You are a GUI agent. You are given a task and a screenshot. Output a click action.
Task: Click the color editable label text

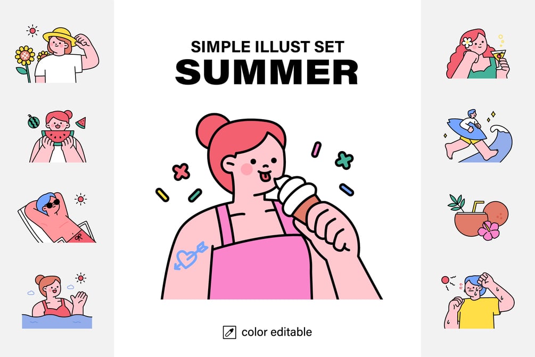tap(277, 332)
